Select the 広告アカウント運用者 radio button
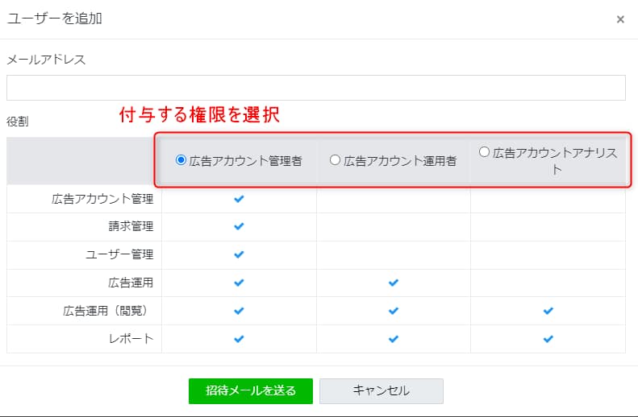The width and height of the screenshot is (638, 417). 335,160
